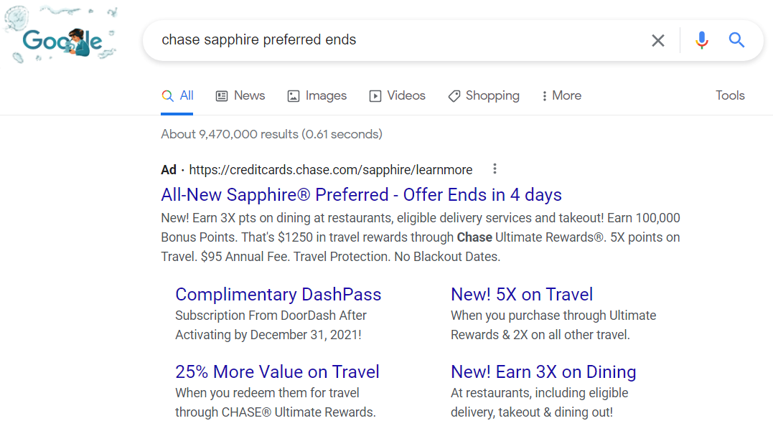773x436 pixels.
Task: Select the All results tab
Action: click(x=177, y=95)
